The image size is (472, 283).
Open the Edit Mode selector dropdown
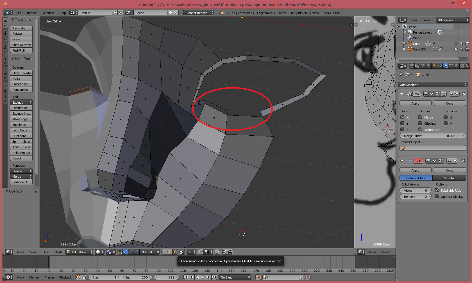[x=79, y=252]
